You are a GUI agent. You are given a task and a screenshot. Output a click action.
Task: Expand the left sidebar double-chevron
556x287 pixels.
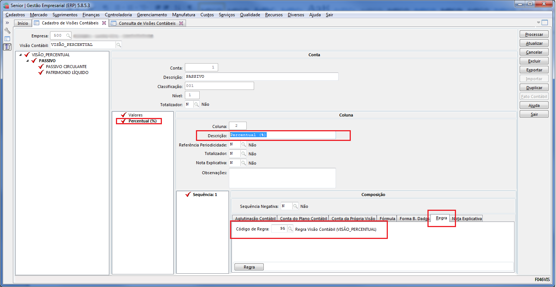point(7,23)
